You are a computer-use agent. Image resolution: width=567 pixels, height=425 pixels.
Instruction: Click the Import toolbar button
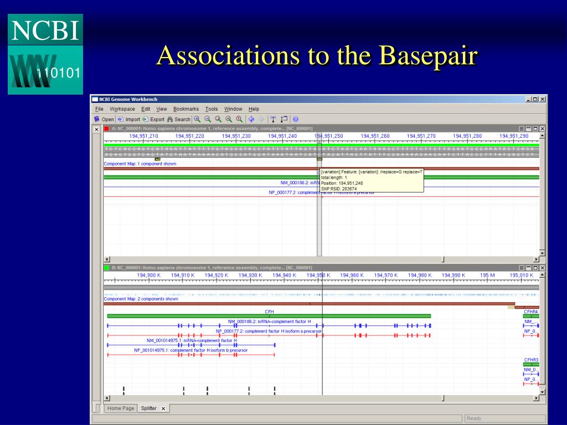point(128,119)
